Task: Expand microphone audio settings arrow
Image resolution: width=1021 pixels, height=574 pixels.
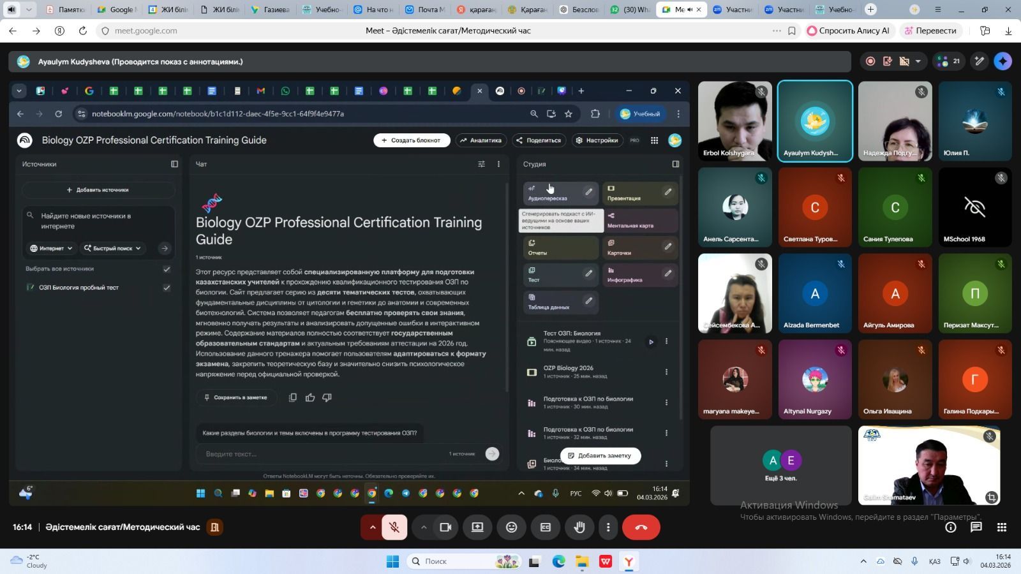Action: pos(373,527)
